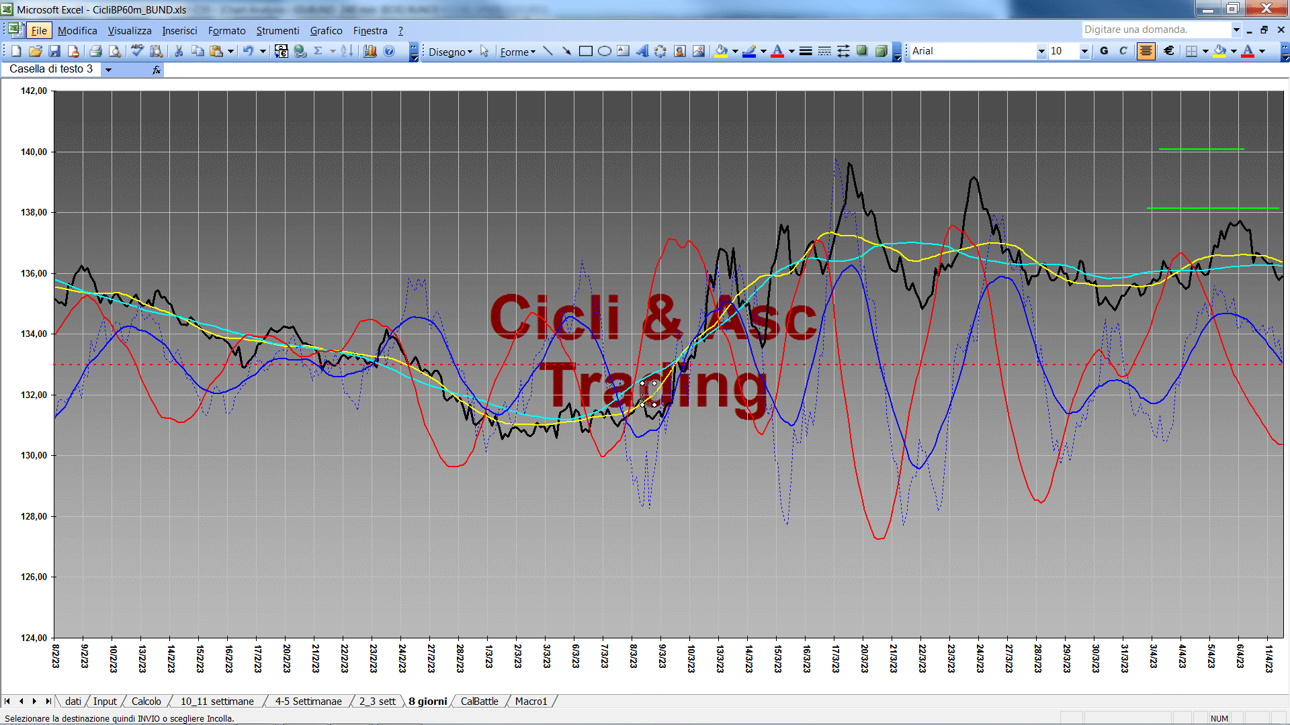Screen dimensions: 1290x725
Task: Insert a Text Box with its icon
Action: click(623, 51)
